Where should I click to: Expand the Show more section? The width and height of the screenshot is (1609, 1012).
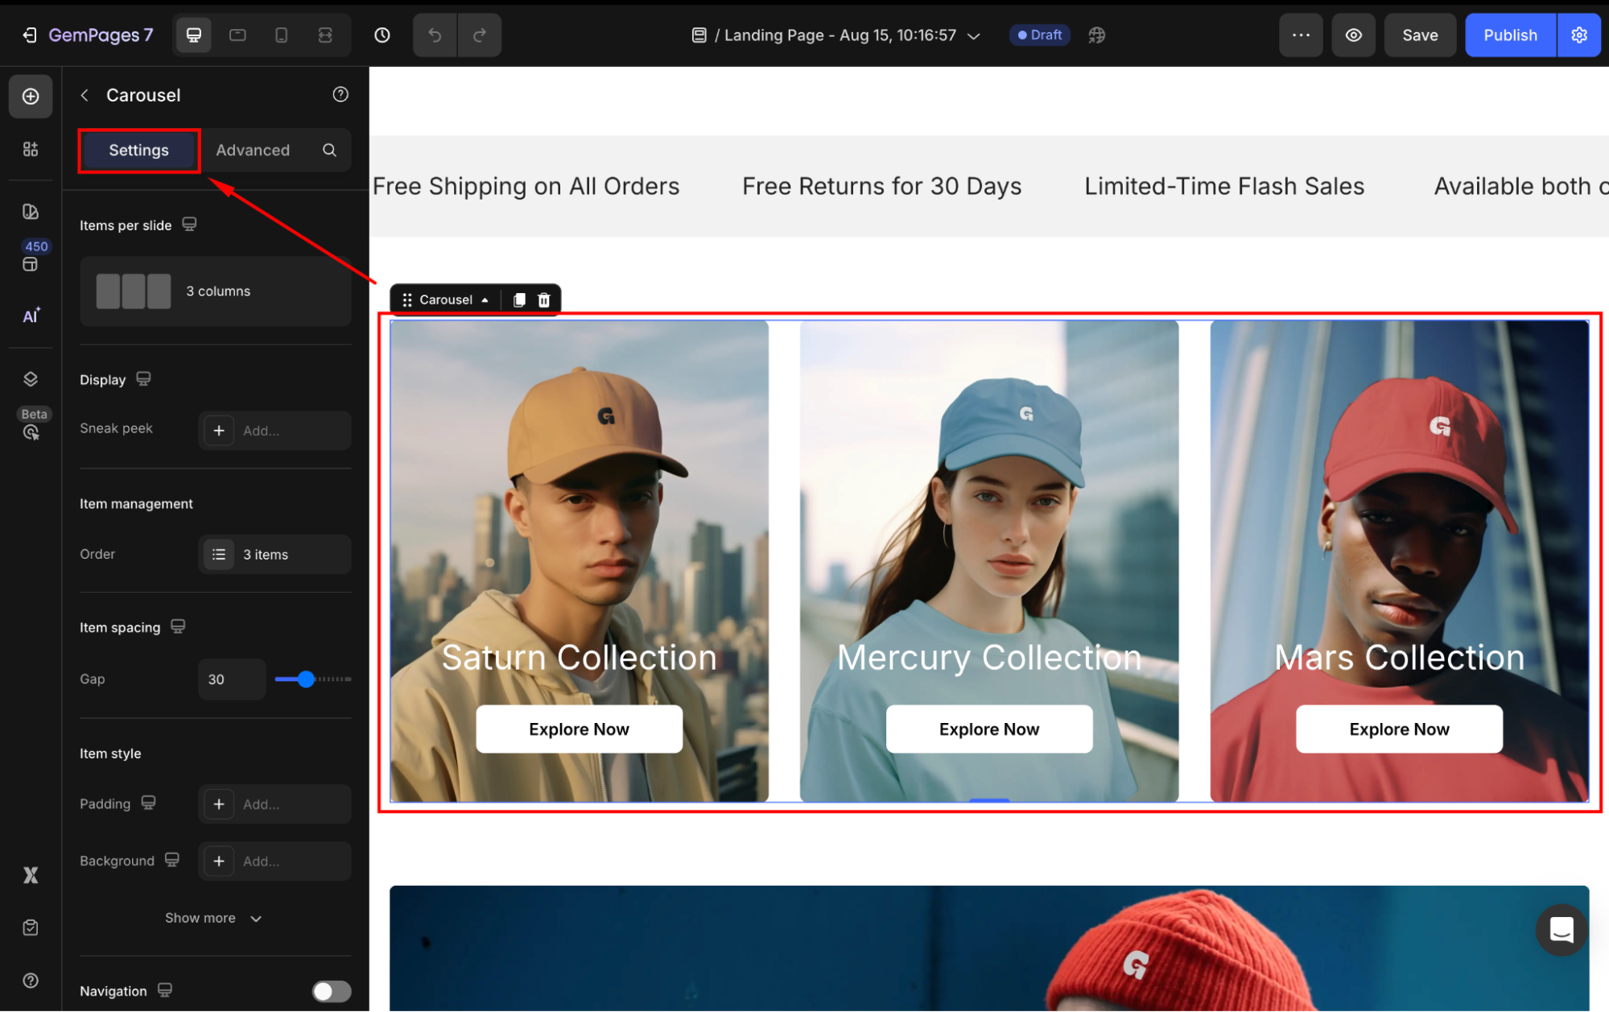[x=213, y=919]
